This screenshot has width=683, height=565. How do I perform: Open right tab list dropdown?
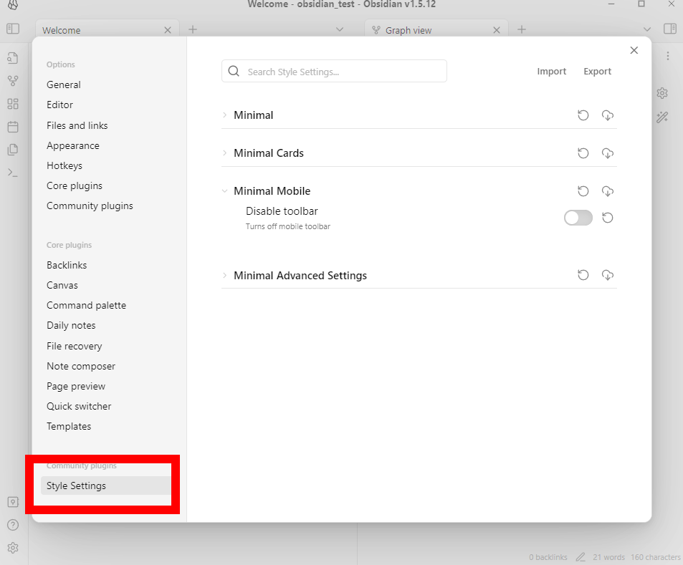coord(647,29)
